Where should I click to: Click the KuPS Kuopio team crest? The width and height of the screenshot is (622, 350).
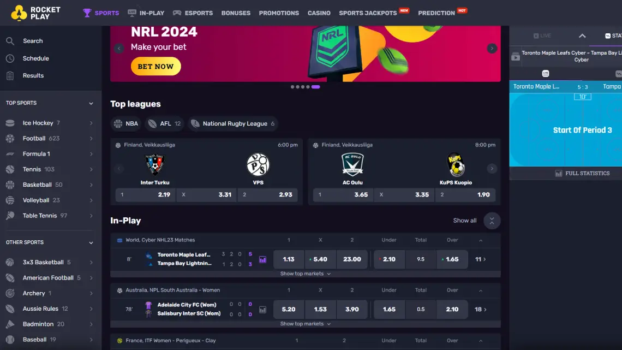[x=456, y=164]
